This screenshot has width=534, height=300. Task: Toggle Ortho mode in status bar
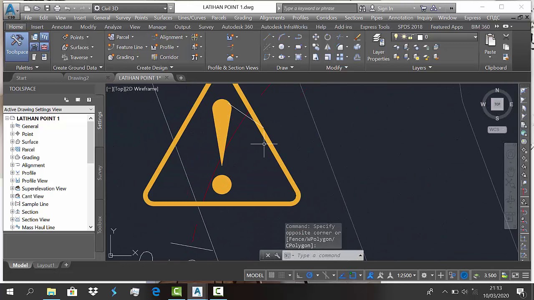pos(299,275)
